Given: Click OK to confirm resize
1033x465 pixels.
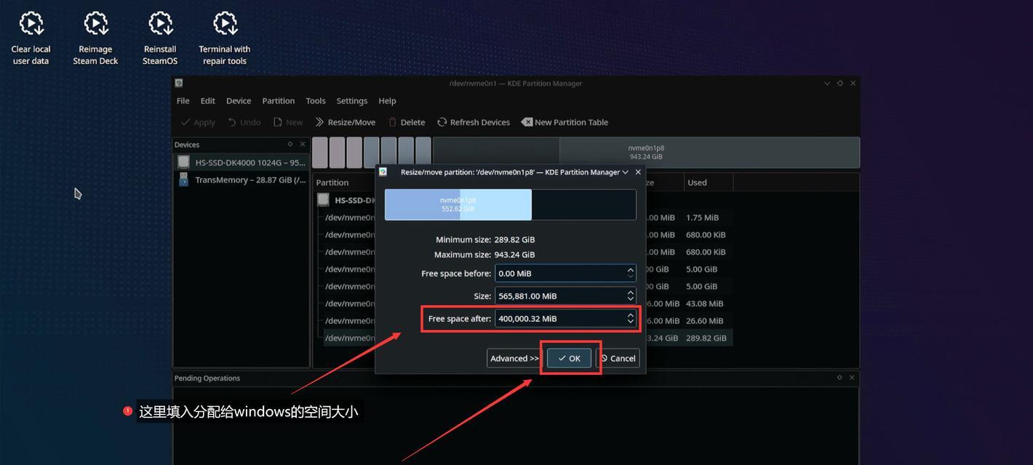Looking at the screenshot, I should [569, 358].
